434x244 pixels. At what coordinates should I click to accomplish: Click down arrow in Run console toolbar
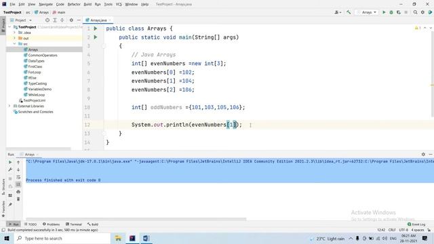[18, 169]
